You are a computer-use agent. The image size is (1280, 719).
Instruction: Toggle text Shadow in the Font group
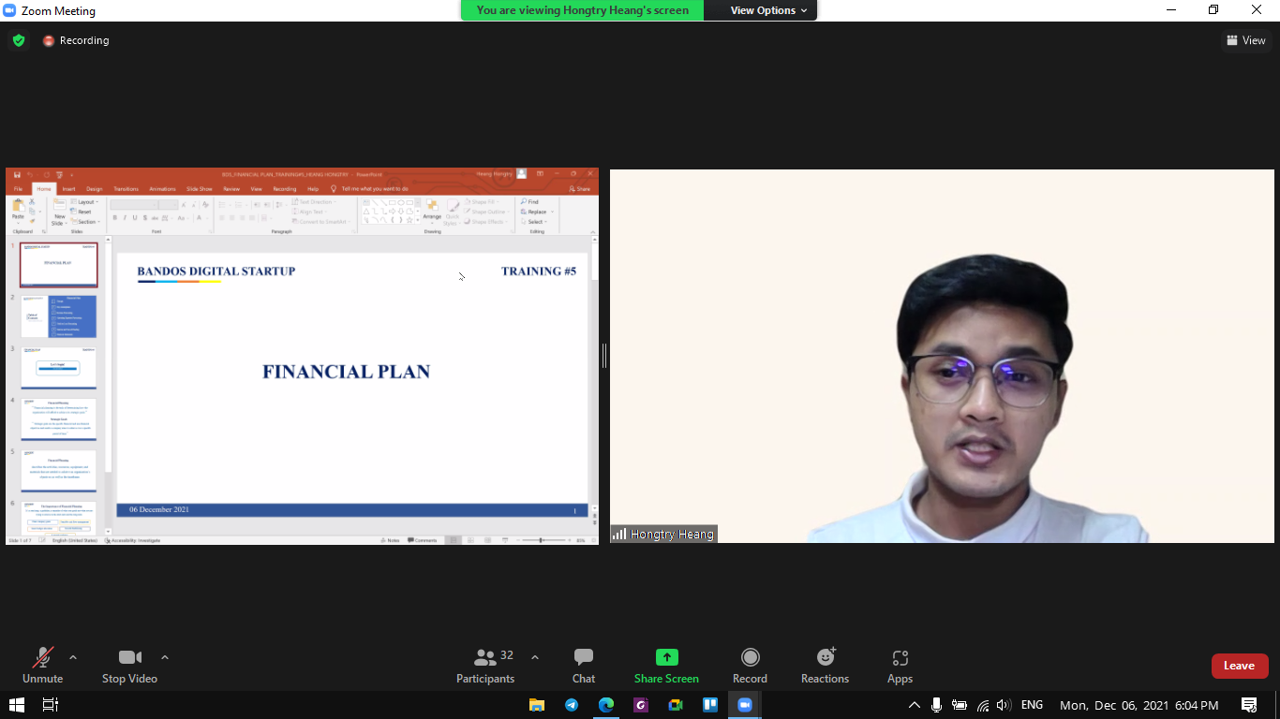(x=145, y=217)
